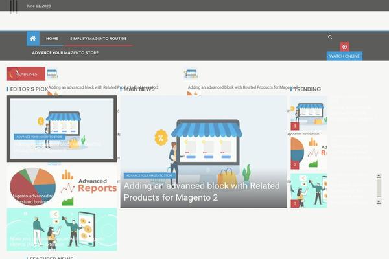Open the Advanced Reports article image

click(62, 186)
